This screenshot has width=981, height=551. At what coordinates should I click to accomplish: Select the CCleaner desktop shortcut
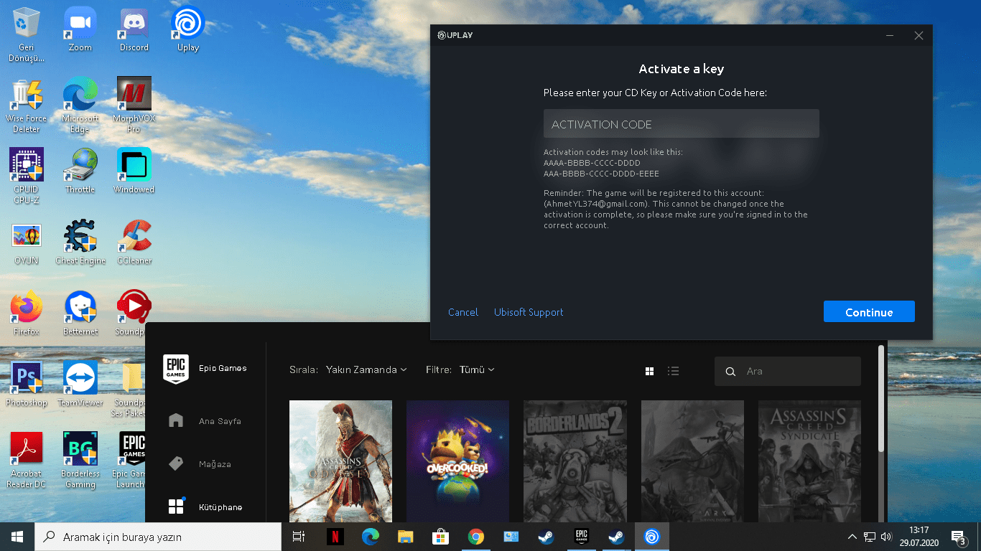tap(134, 242)
